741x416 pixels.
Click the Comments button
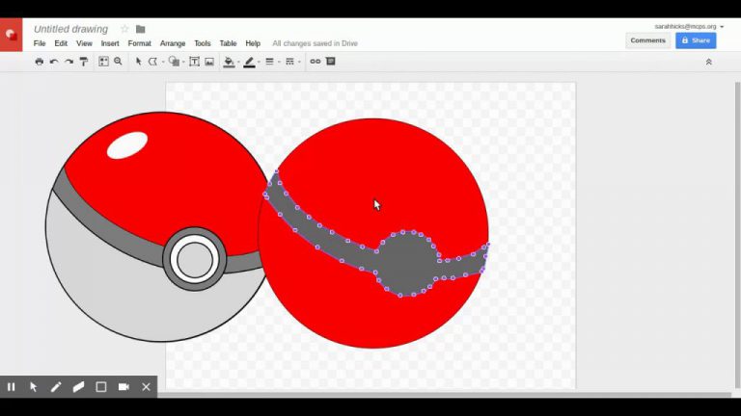(648, 40)
